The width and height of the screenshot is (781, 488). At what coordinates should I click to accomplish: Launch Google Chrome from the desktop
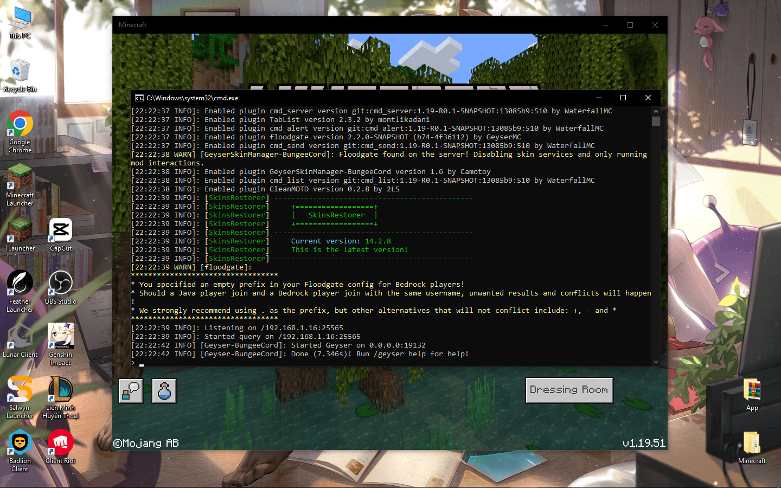[x=20, y=132]
